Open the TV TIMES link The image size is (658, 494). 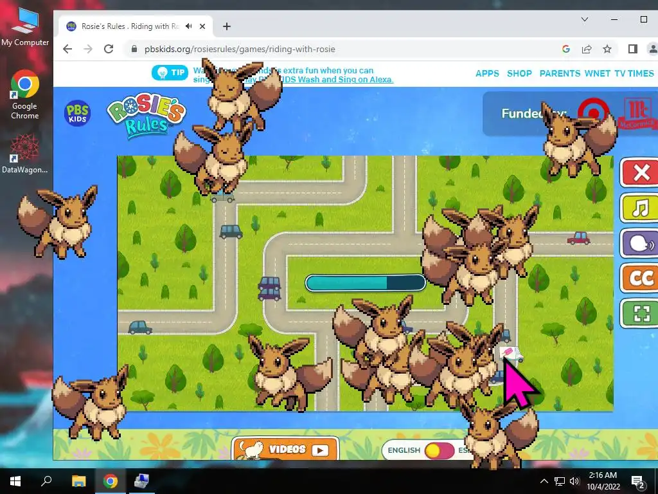(x=634, y=73)
